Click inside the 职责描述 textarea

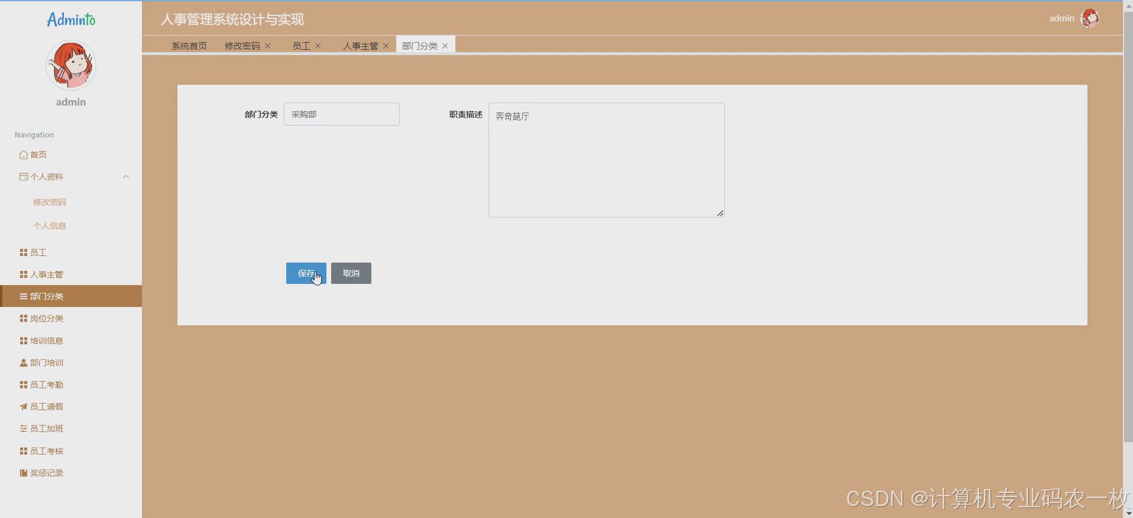click(607, 160)
